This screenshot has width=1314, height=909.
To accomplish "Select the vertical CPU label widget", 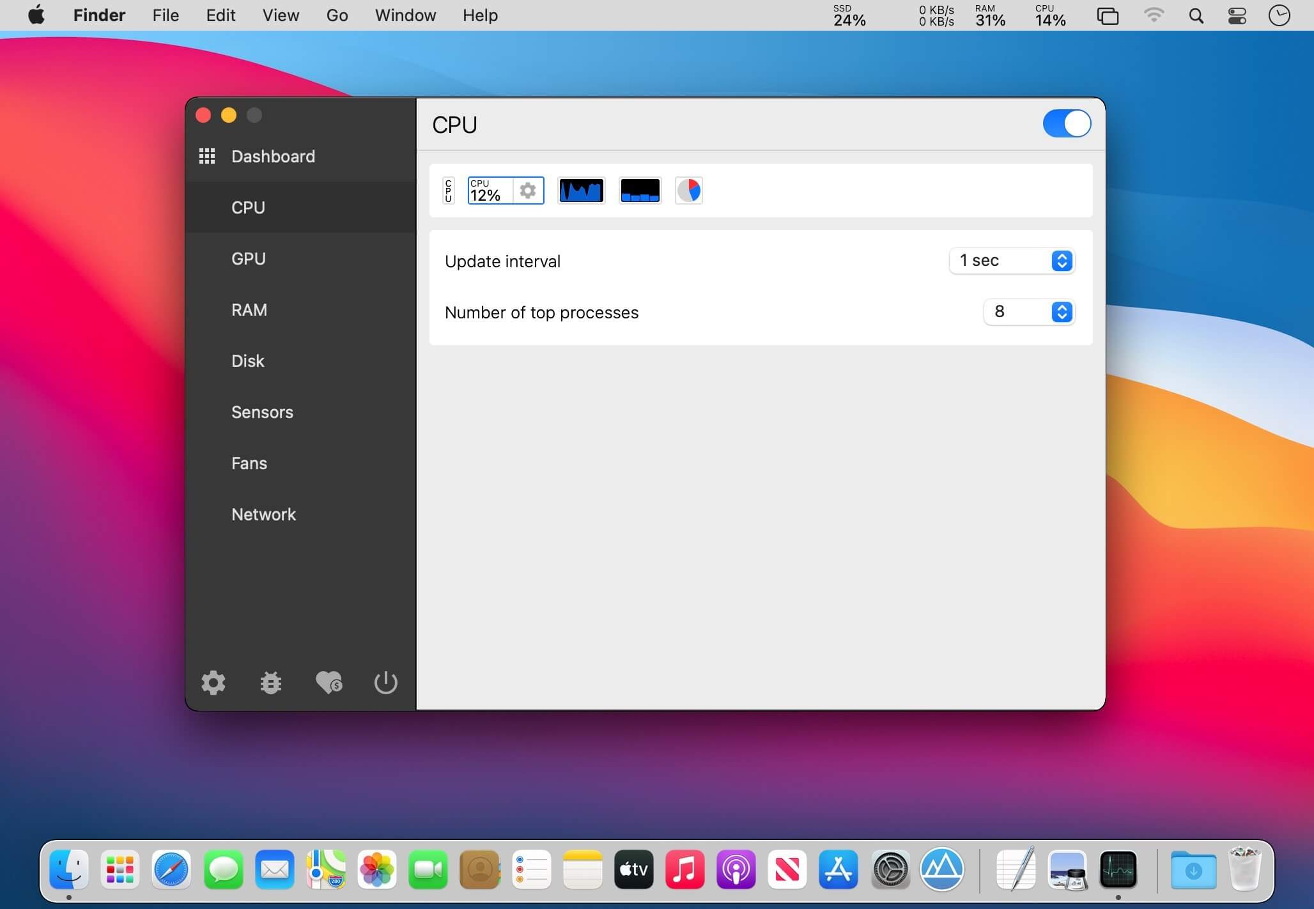I will pyautogui.click(x=449, y=190).
